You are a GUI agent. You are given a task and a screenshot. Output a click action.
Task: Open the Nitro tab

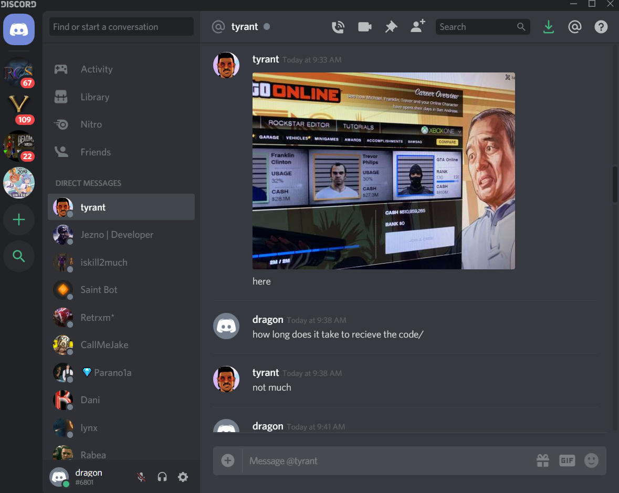pos(121,124)
